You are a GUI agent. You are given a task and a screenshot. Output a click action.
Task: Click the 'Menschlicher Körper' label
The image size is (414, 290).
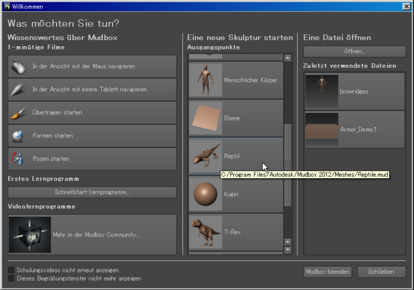(x=250, y=80)
